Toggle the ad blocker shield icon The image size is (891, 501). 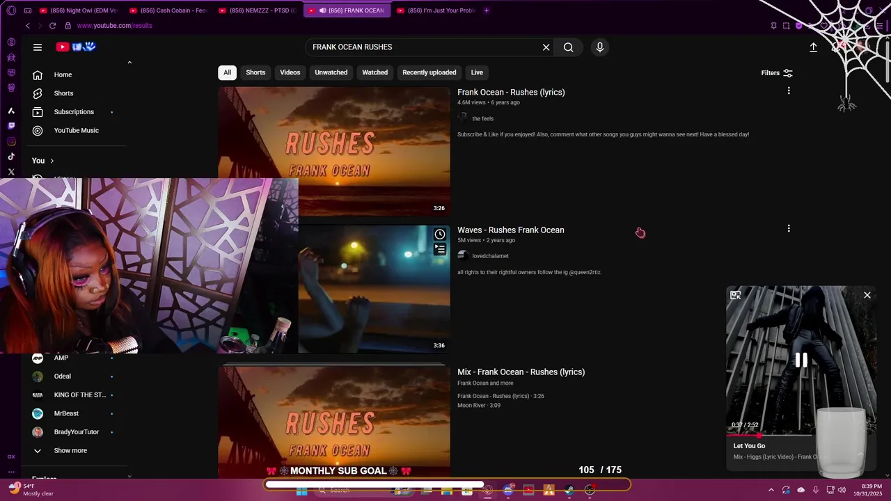pos(798,26)
